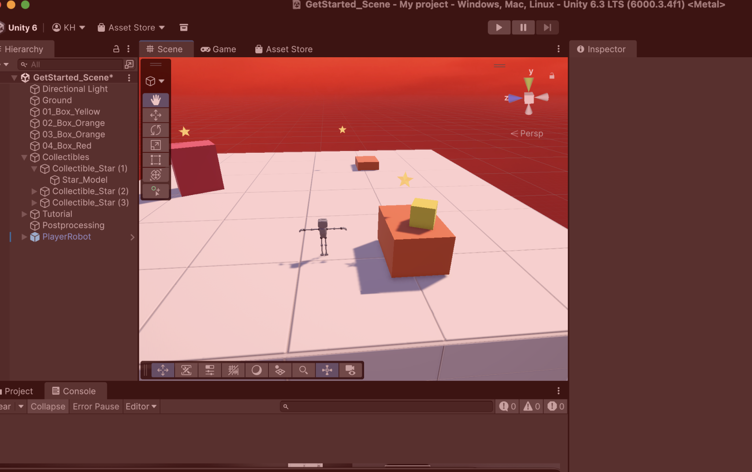Switch to the Game tab
This screenshot has height=472, width=752.
[x=219, y=49]
